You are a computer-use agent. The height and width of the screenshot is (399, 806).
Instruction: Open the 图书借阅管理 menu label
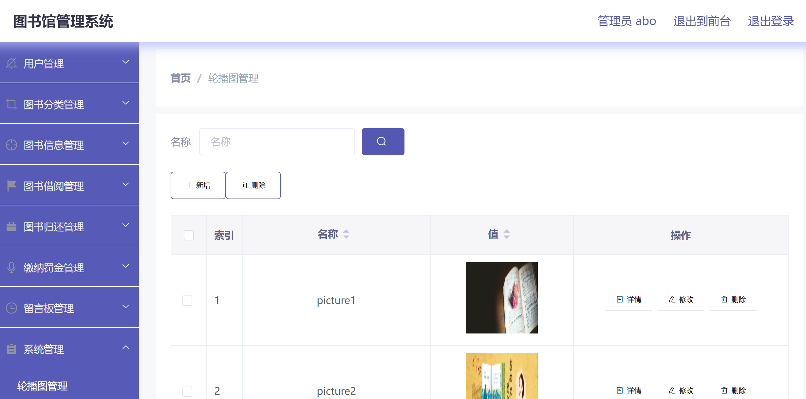pos(54,186)
